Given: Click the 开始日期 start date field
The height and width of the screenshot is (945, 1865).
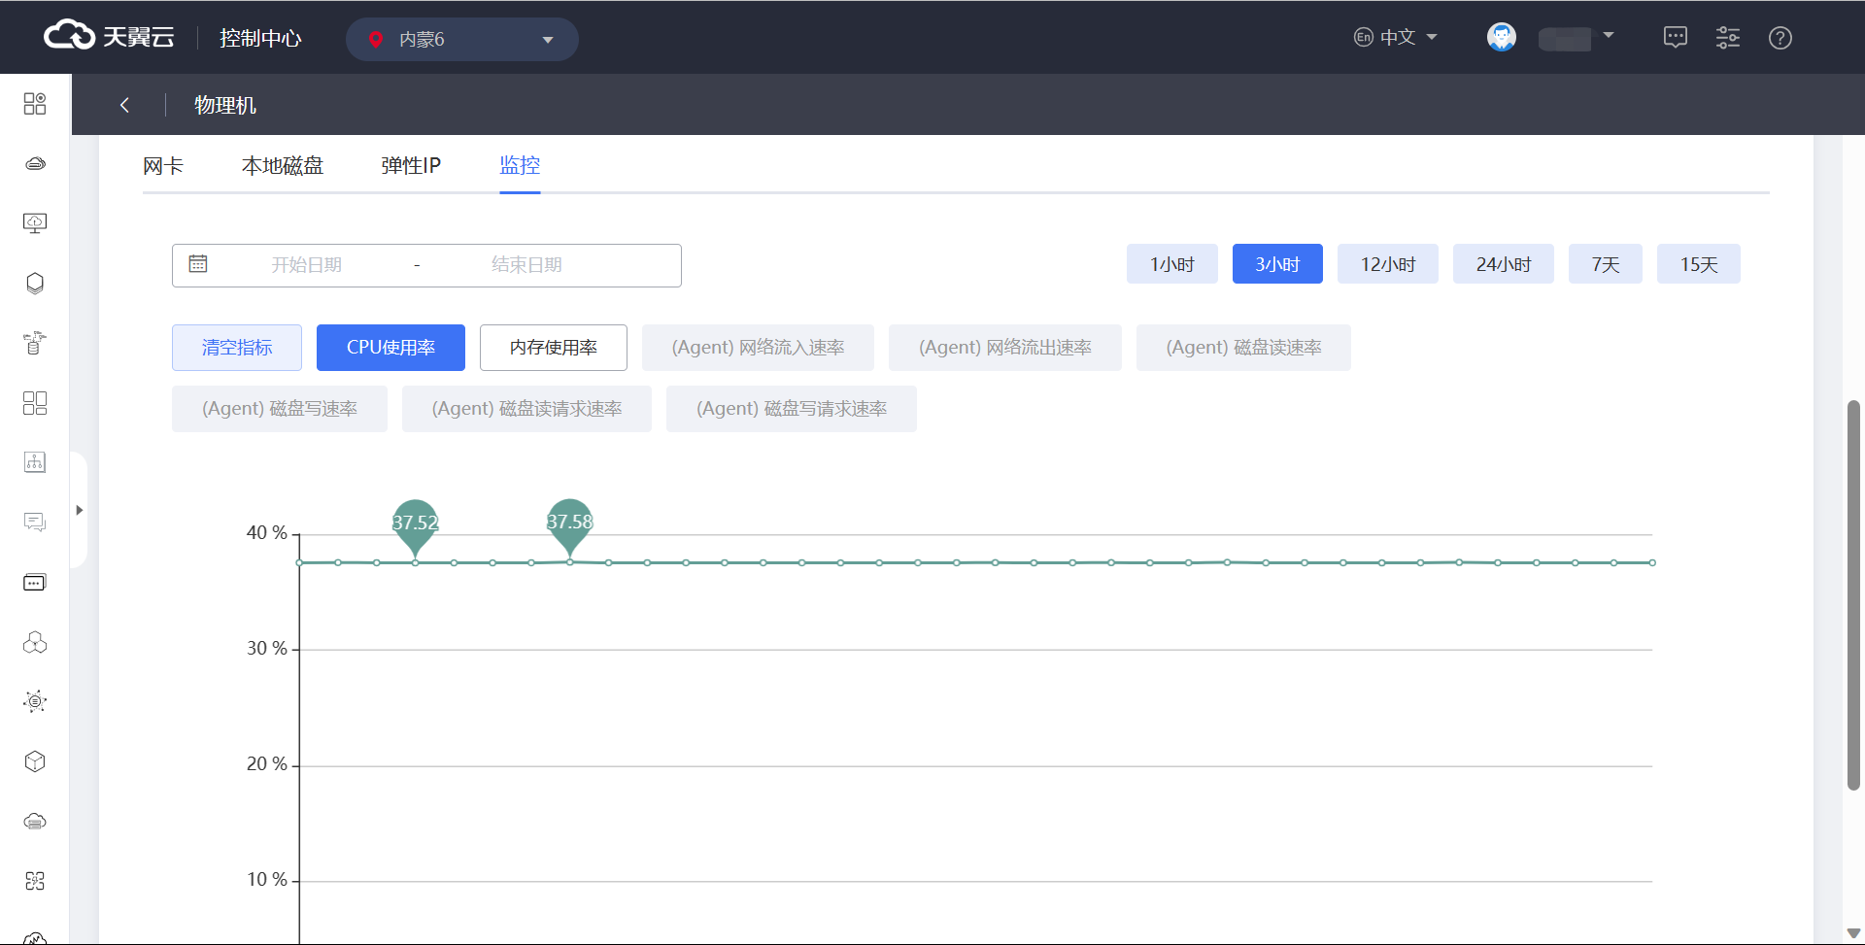Looking at the screenshot, I should [306, 265].
